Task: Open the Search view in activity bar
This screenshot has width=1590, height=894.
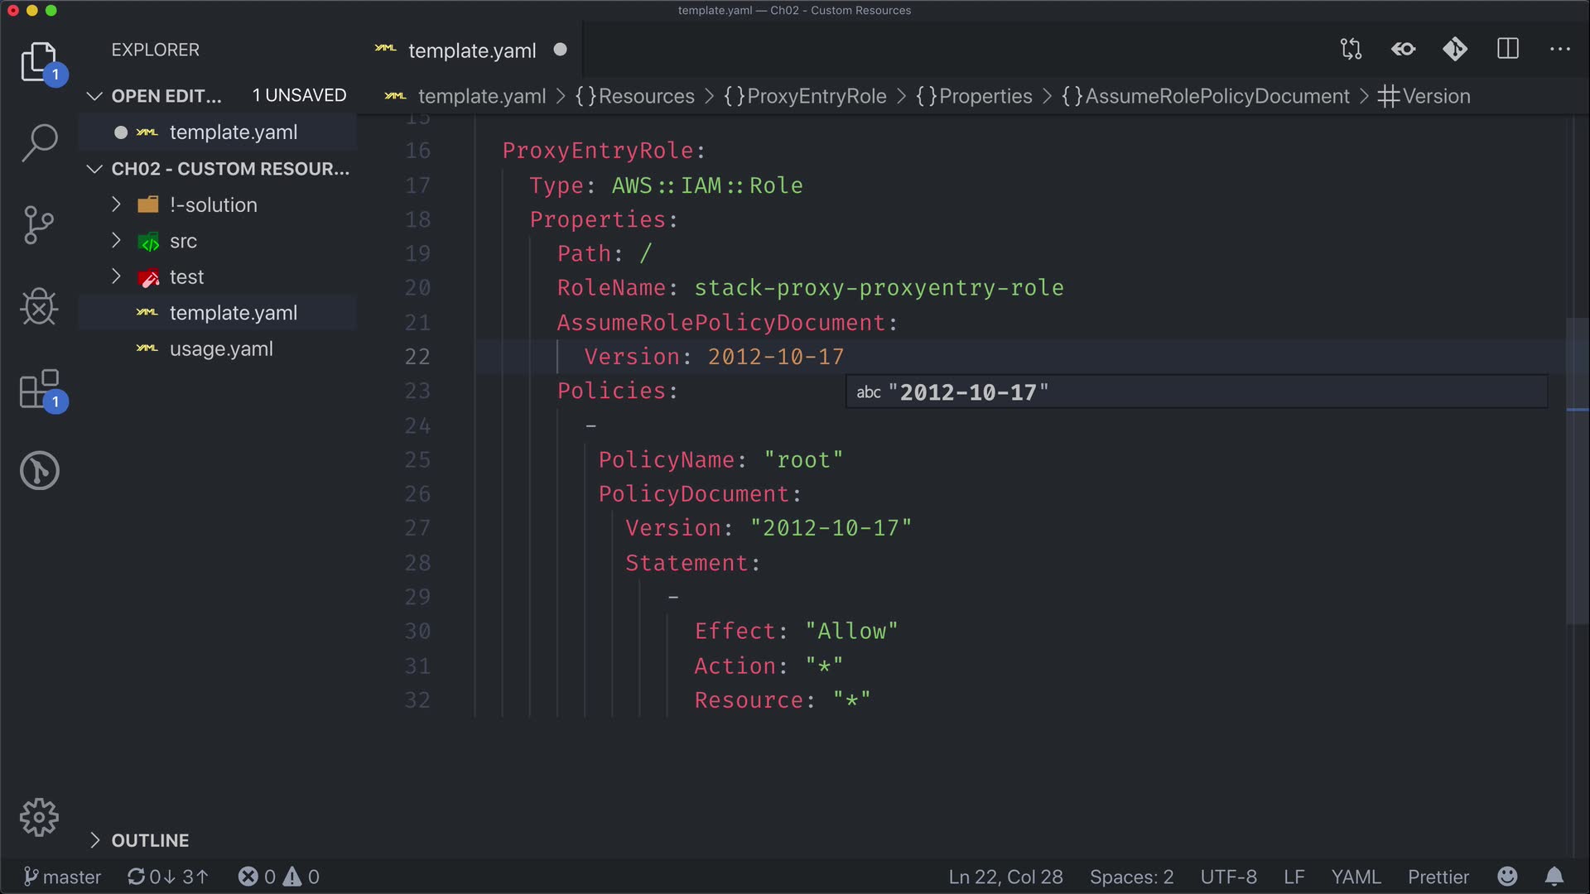Action: [39, 142]
